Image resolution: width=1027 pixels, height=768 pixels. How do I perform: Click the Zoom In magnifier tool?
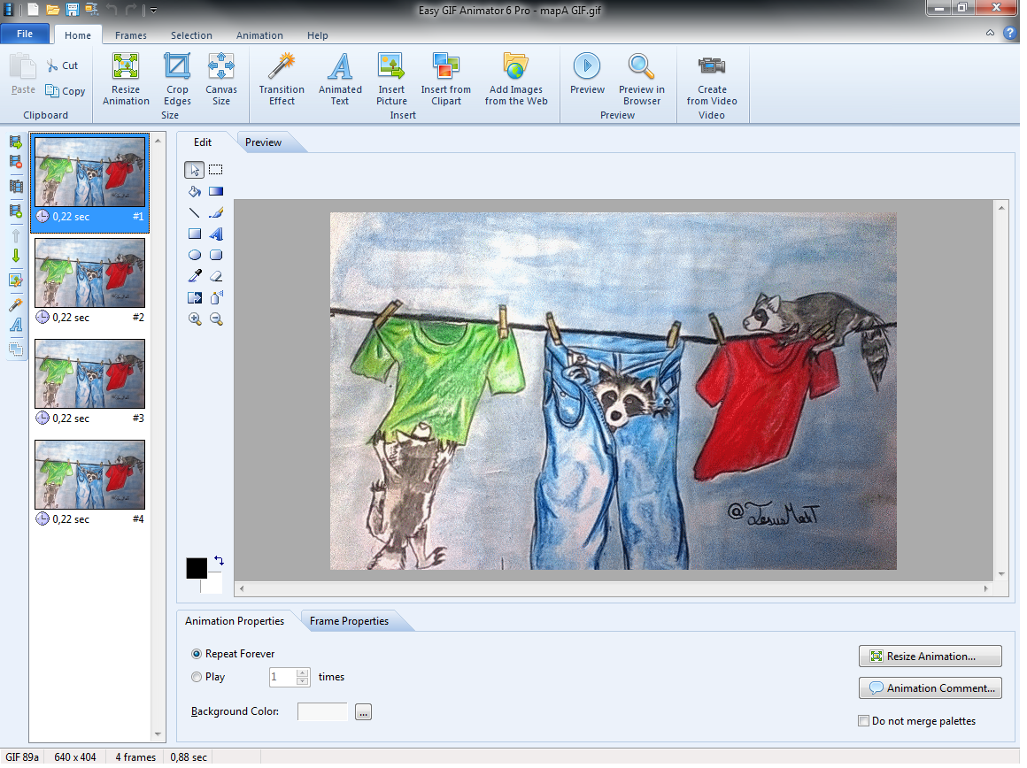195,319
